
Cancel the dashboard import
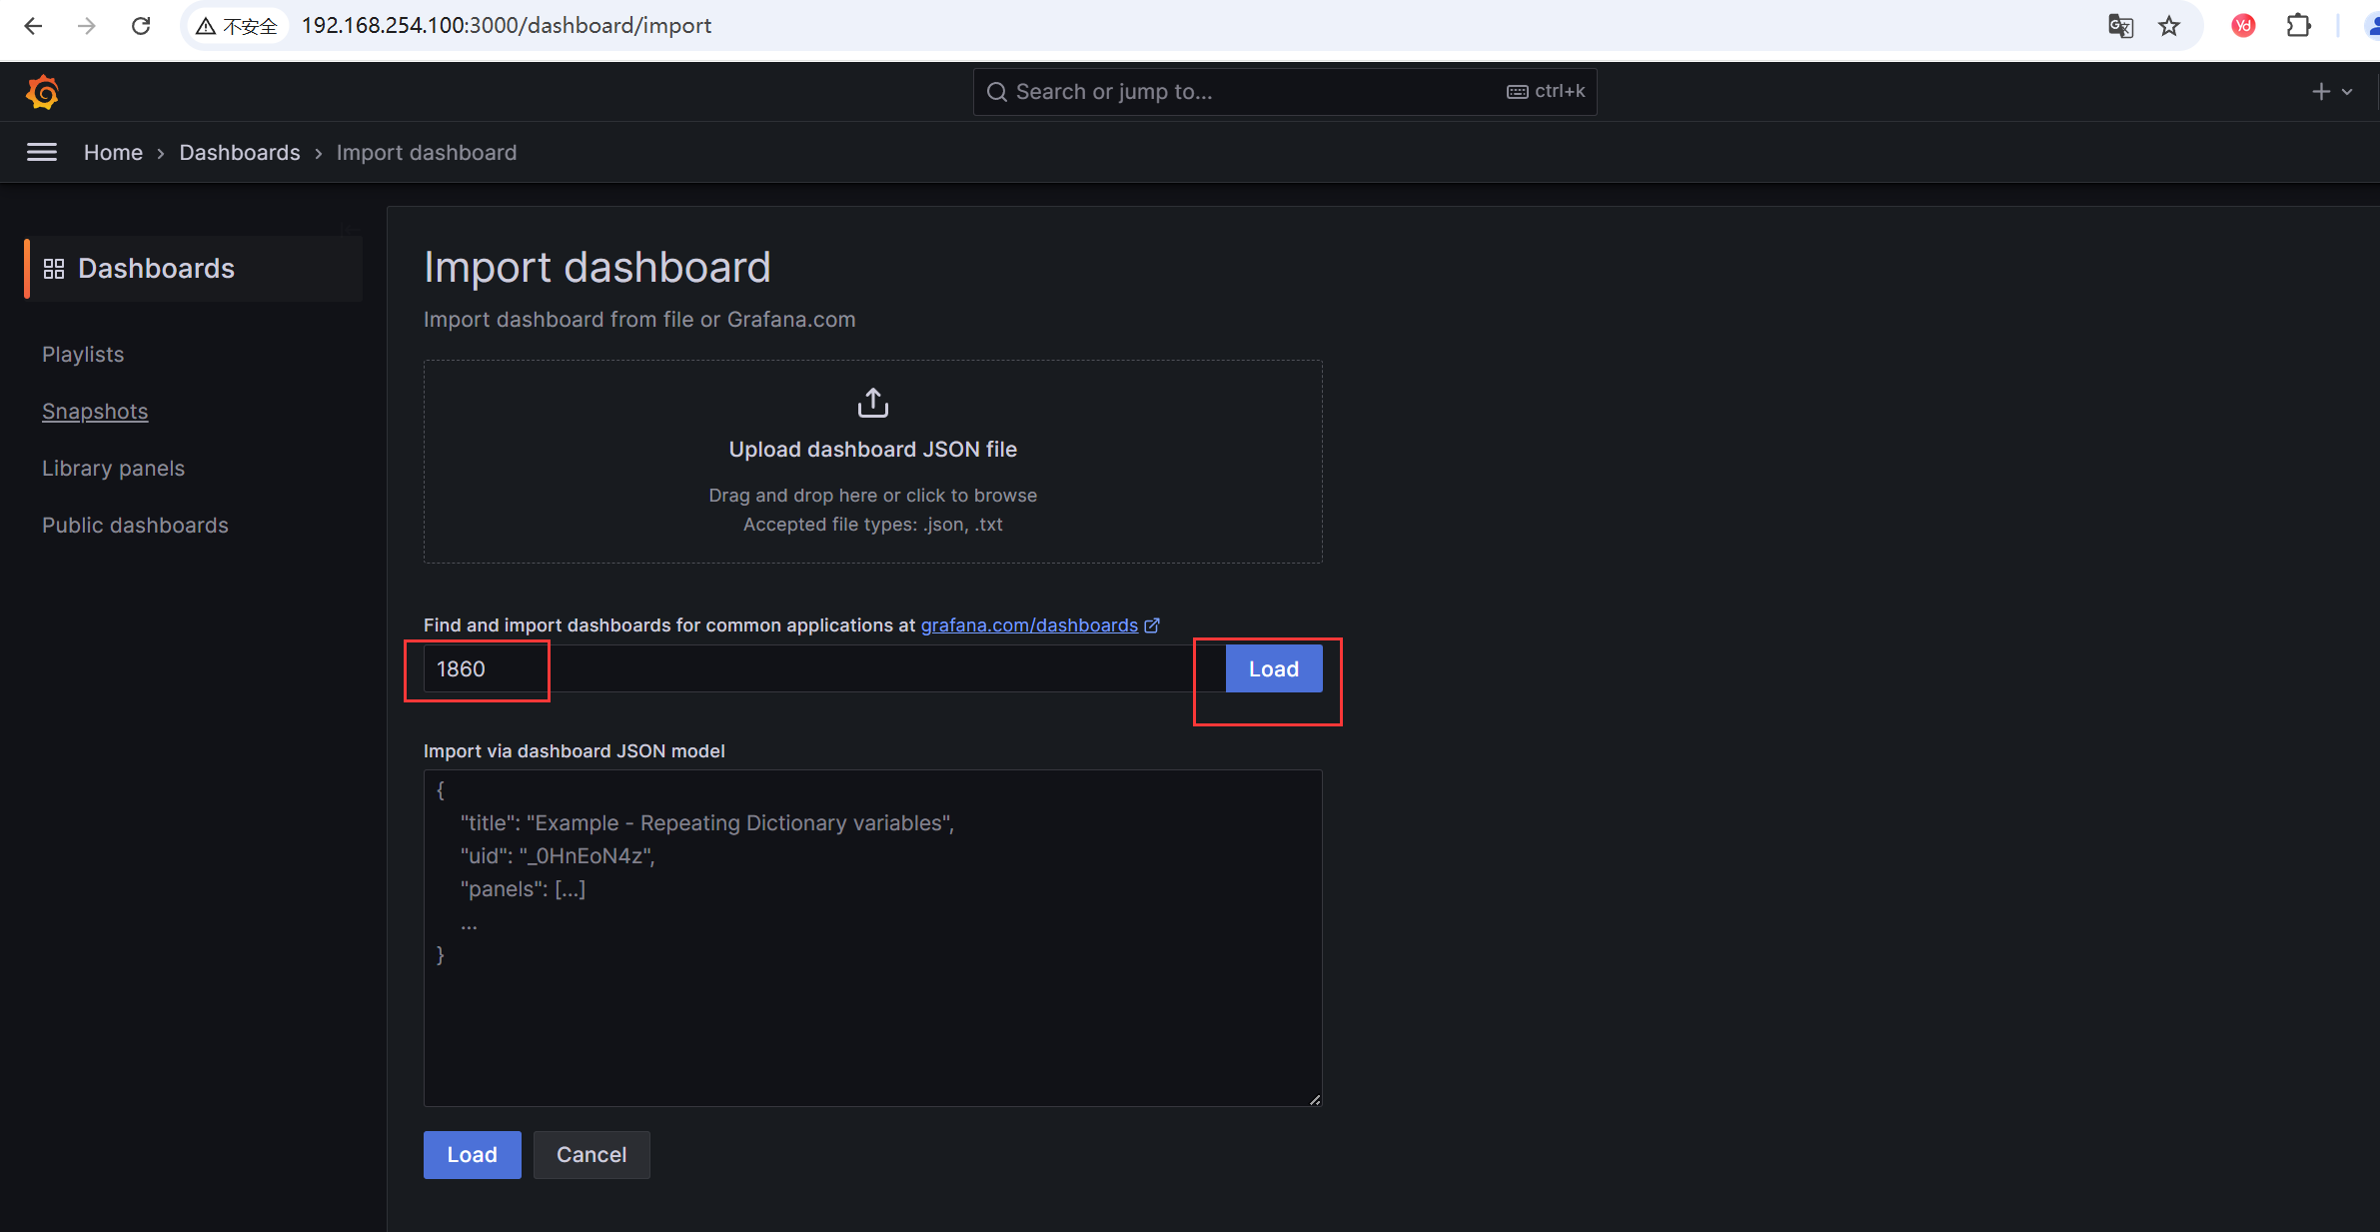[x=591, y=1155]
